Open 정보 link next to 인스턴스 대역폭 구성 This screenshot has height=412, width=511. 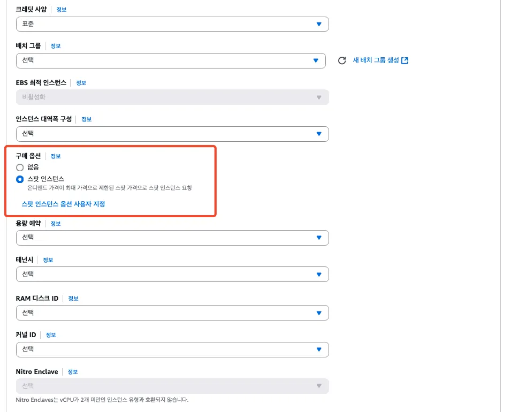[x=86, y=119]
